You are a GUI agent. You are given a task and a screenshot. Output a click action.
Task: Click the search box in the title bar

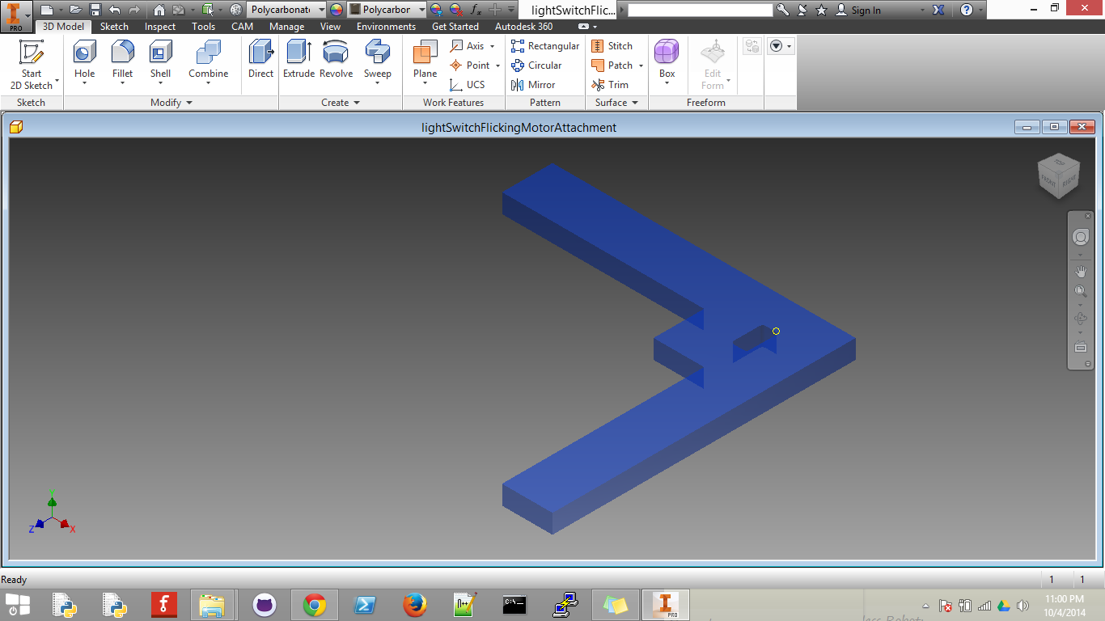click(701, 10)
